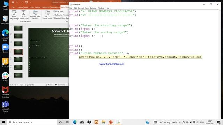
Task: Open Edge from the taskbar
Action: (x=75, y=122)
